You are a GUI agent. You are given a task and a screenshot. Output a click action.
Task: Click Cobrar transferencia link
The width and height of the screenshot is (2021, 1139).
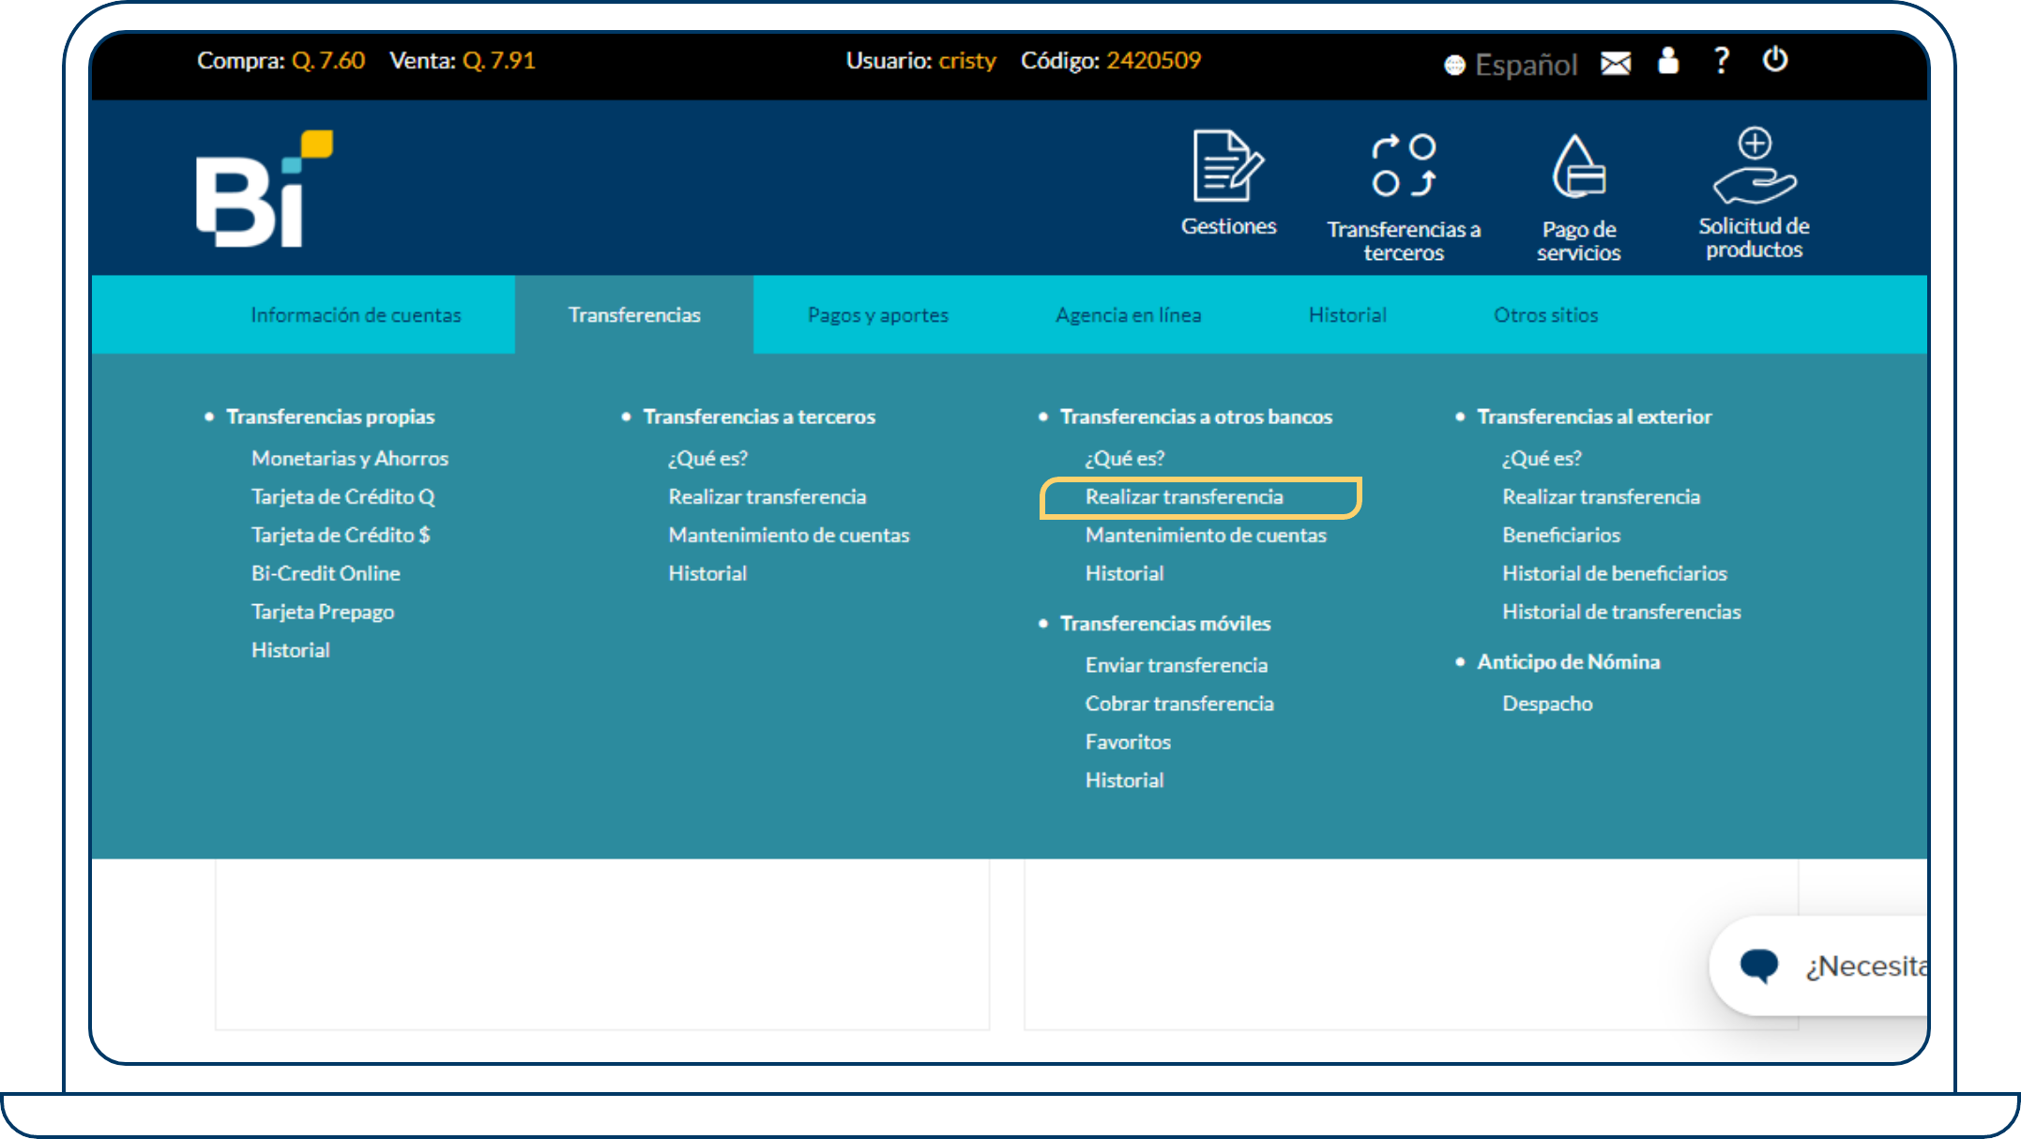tap(1179, 705)
